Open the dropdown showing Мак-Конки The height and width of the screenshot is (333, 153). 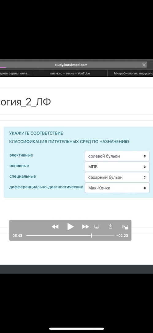[117, 188]
